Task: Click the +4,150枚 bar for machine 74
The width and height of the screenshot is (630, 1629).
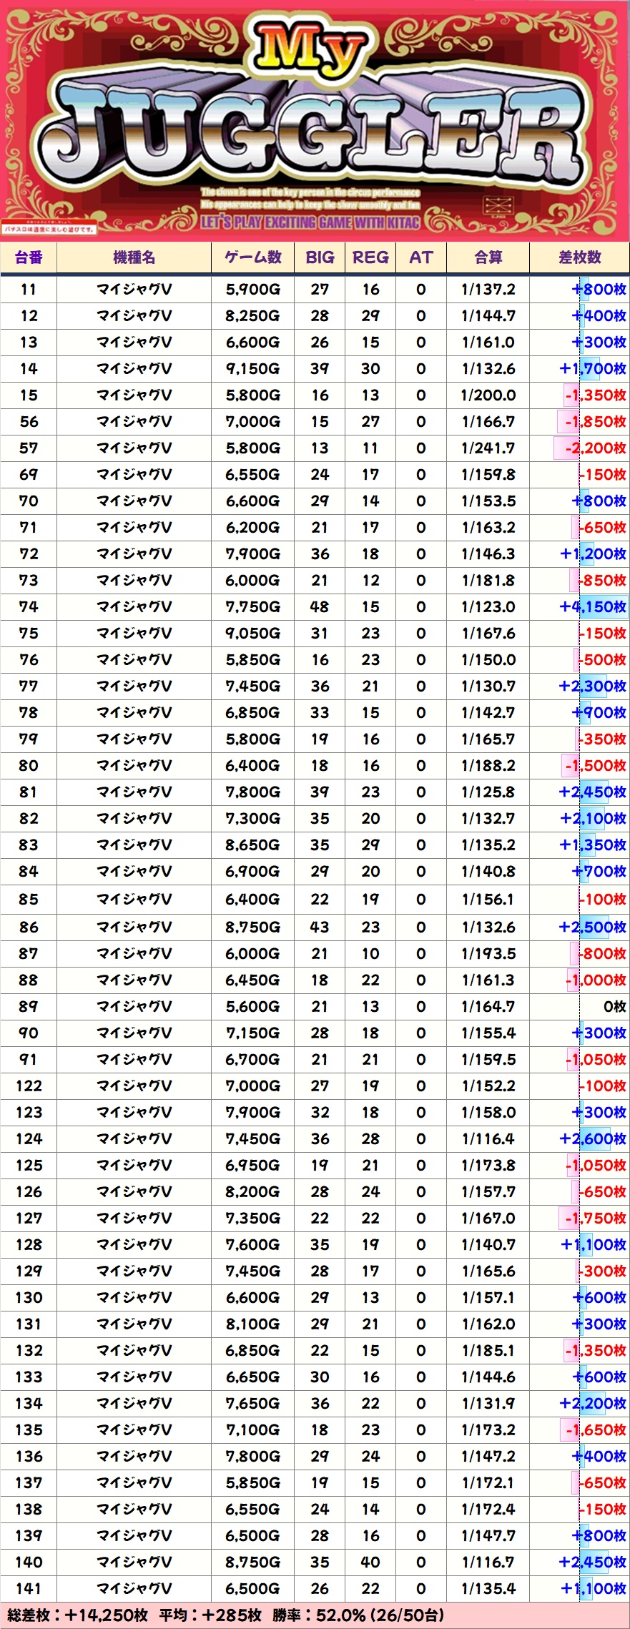Action: [593, 607]
